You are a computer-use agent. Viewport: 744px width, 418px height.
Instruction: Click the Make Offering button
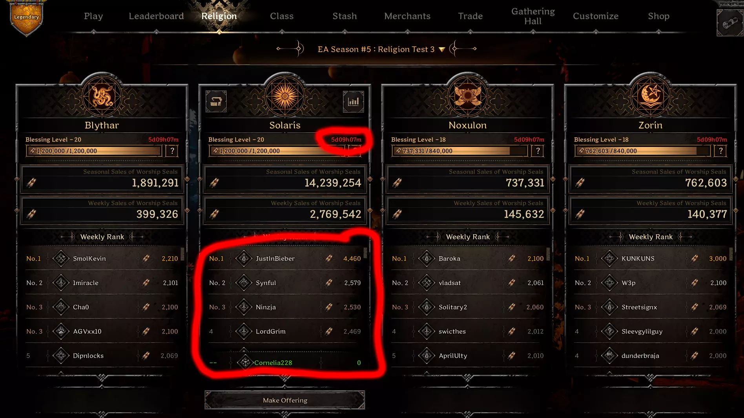point(285,400)
